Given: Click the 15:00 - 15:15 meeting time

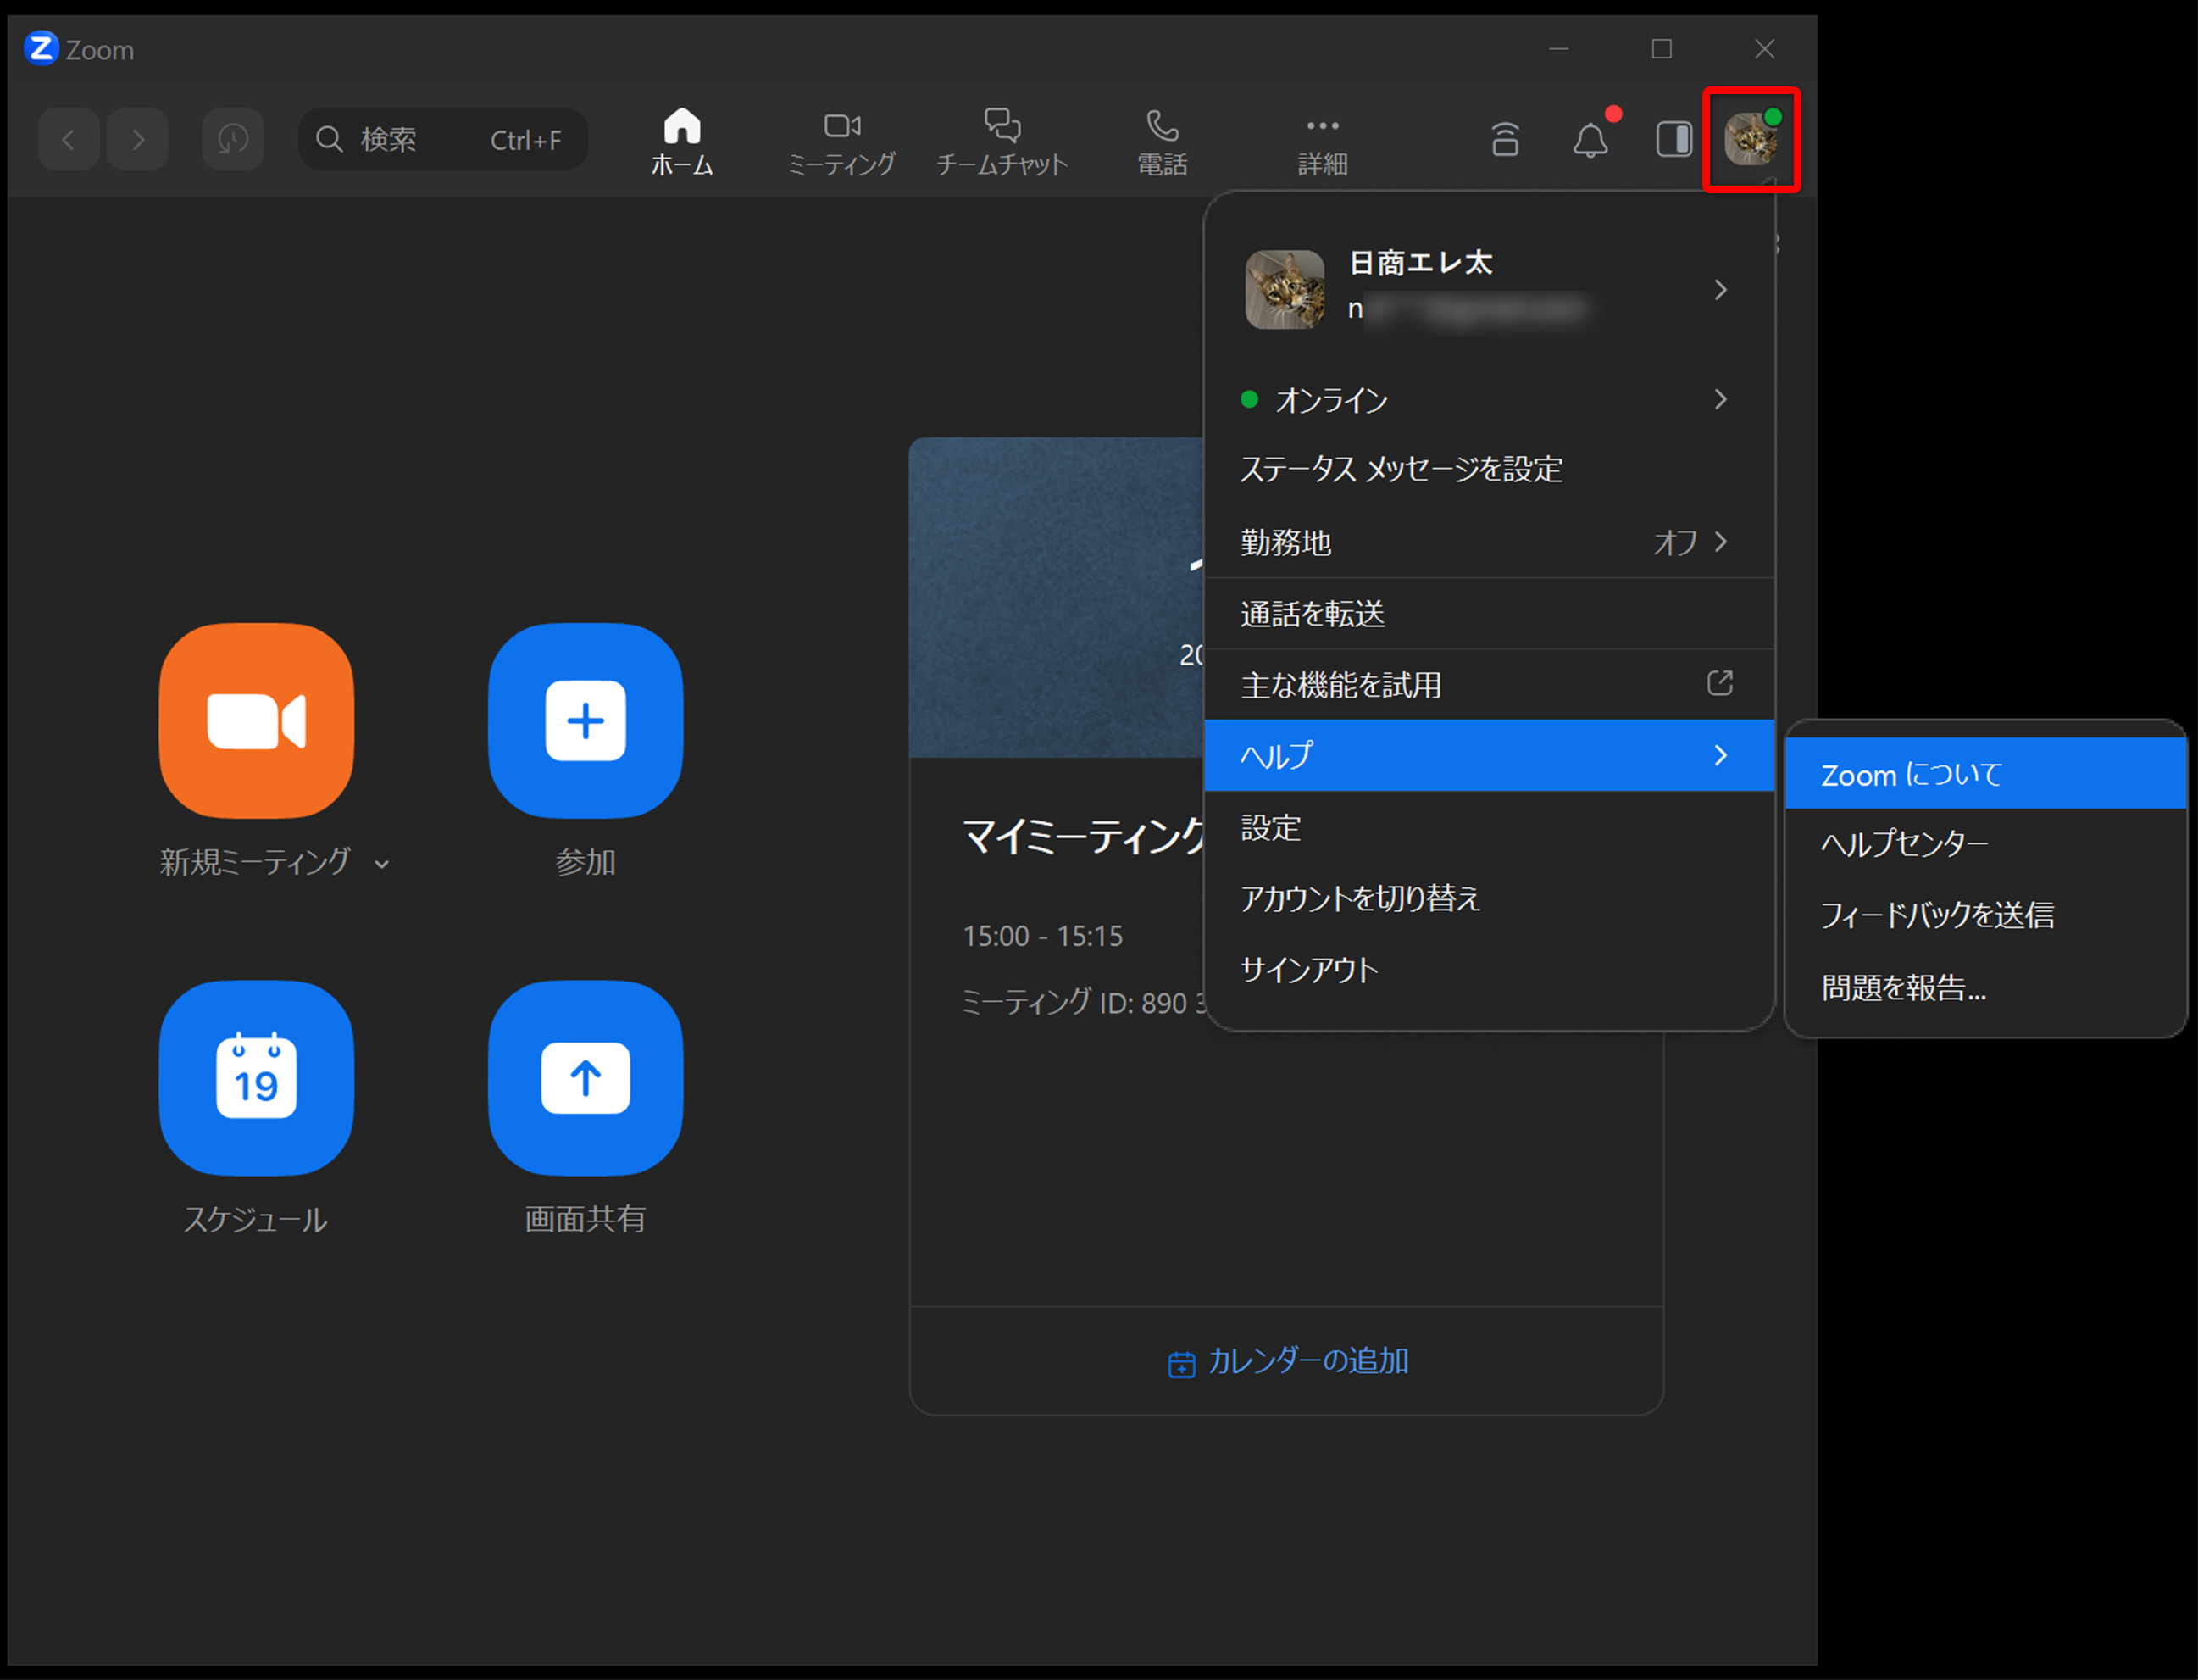Looking at the screenshot, I should pos(1041,936).
